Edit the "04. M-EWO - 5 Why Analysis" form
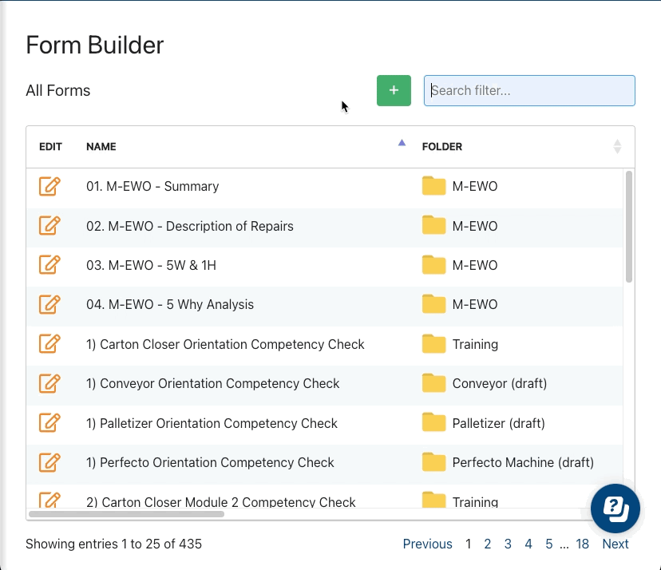The height and width of the screenshot is (570, 661). [51, 305]
